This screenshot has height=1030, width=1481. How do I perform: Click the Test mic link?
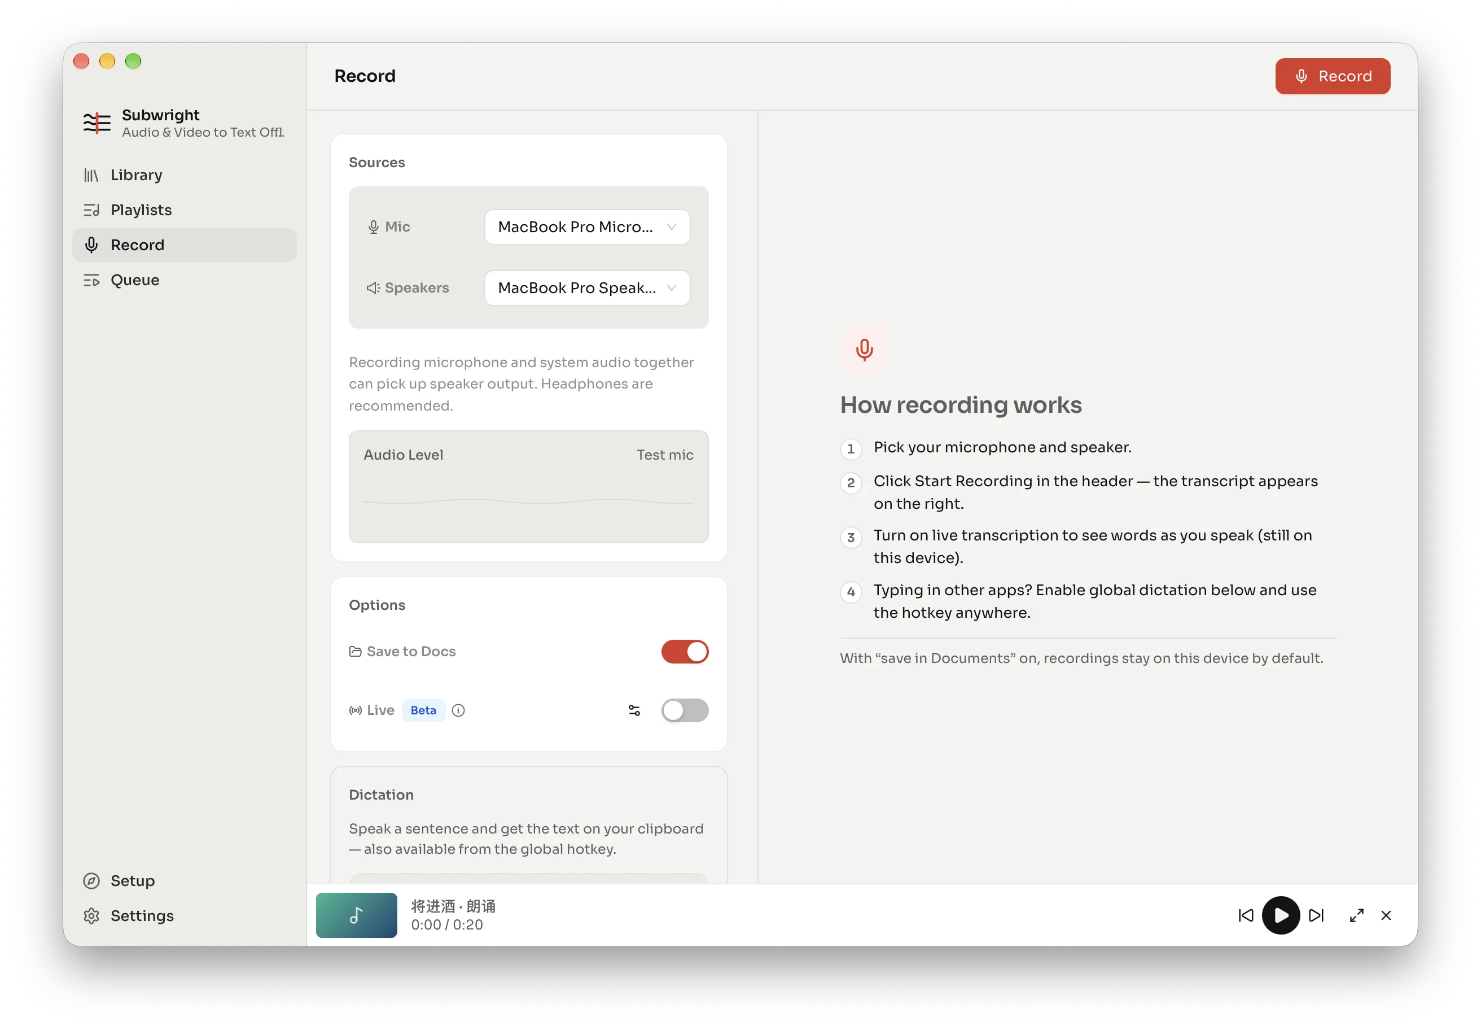(x=664, y=455)
